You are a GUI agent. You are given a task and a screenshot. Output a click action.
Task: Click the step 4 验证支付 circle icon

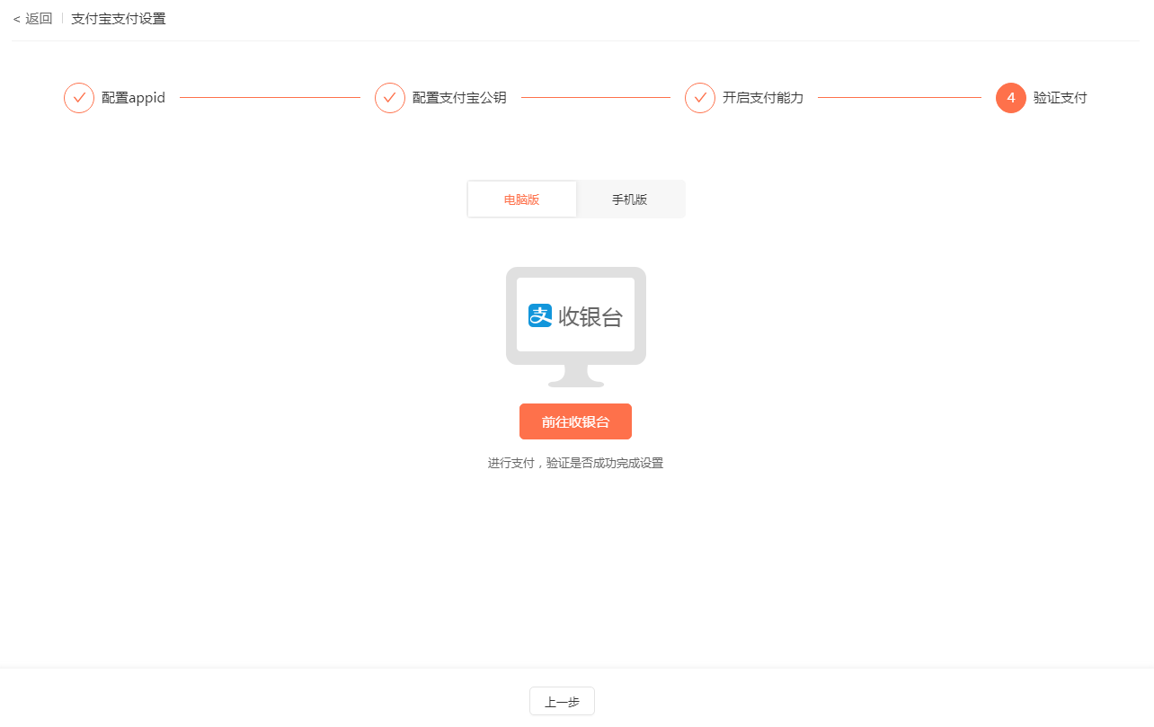(1011, 98)
